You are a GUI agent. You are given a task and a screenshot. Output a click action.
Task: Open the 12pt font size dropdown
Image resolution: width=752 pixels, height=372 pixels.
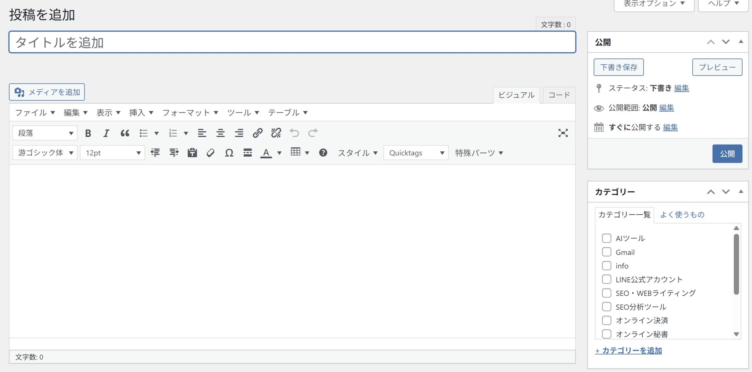113,153
